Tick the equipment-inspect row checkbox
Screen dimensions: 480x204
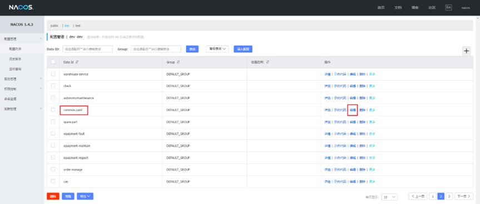tap(53, 157)
